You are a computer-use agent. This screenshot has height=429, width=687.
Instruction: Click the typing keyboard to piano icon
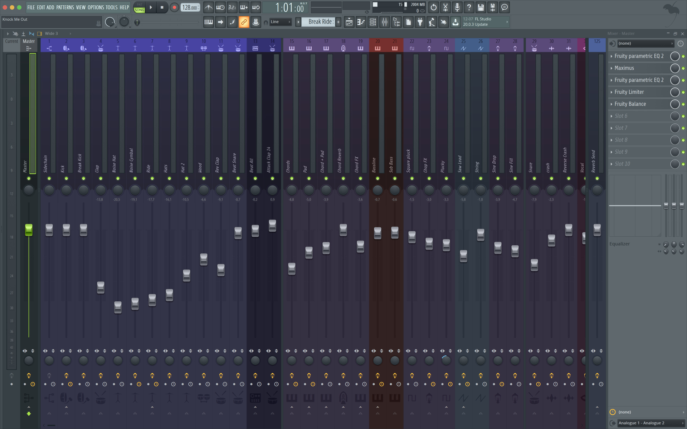pos(209,22)
